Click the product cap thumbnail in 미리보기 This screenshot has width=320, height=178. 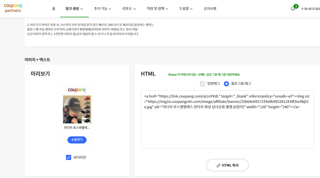pyautogui.click(x=77, y=109)
